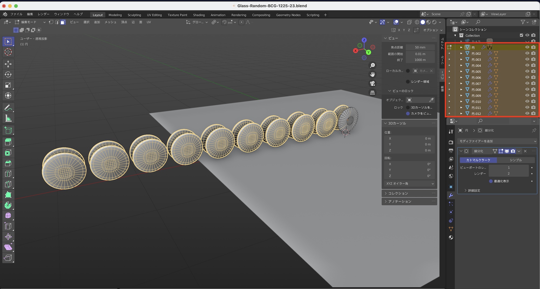Select the Move tool in left toolbar

[x=8, y=64]
